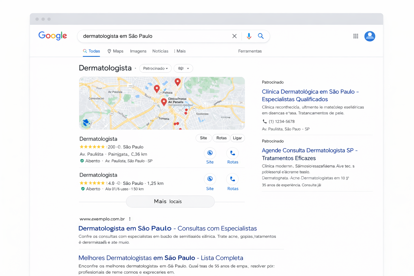This screenshot has width=414, height=276.
Task: Switch to the Maps tab
Action: pos(115,51)
